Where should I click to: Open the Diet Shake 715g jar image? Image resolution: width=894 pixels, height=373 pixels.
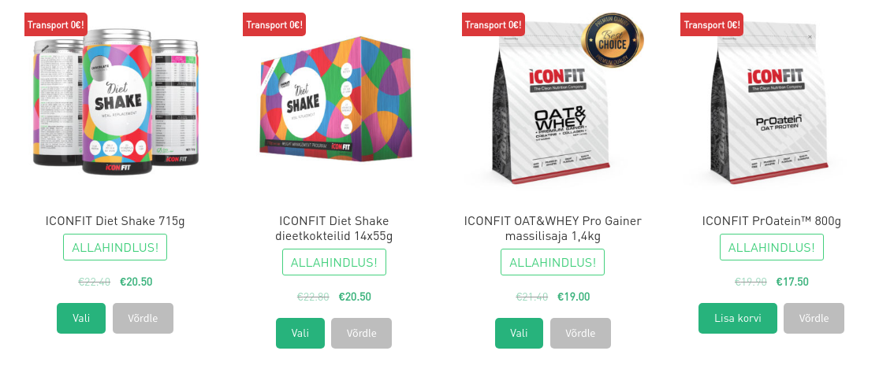116,102
